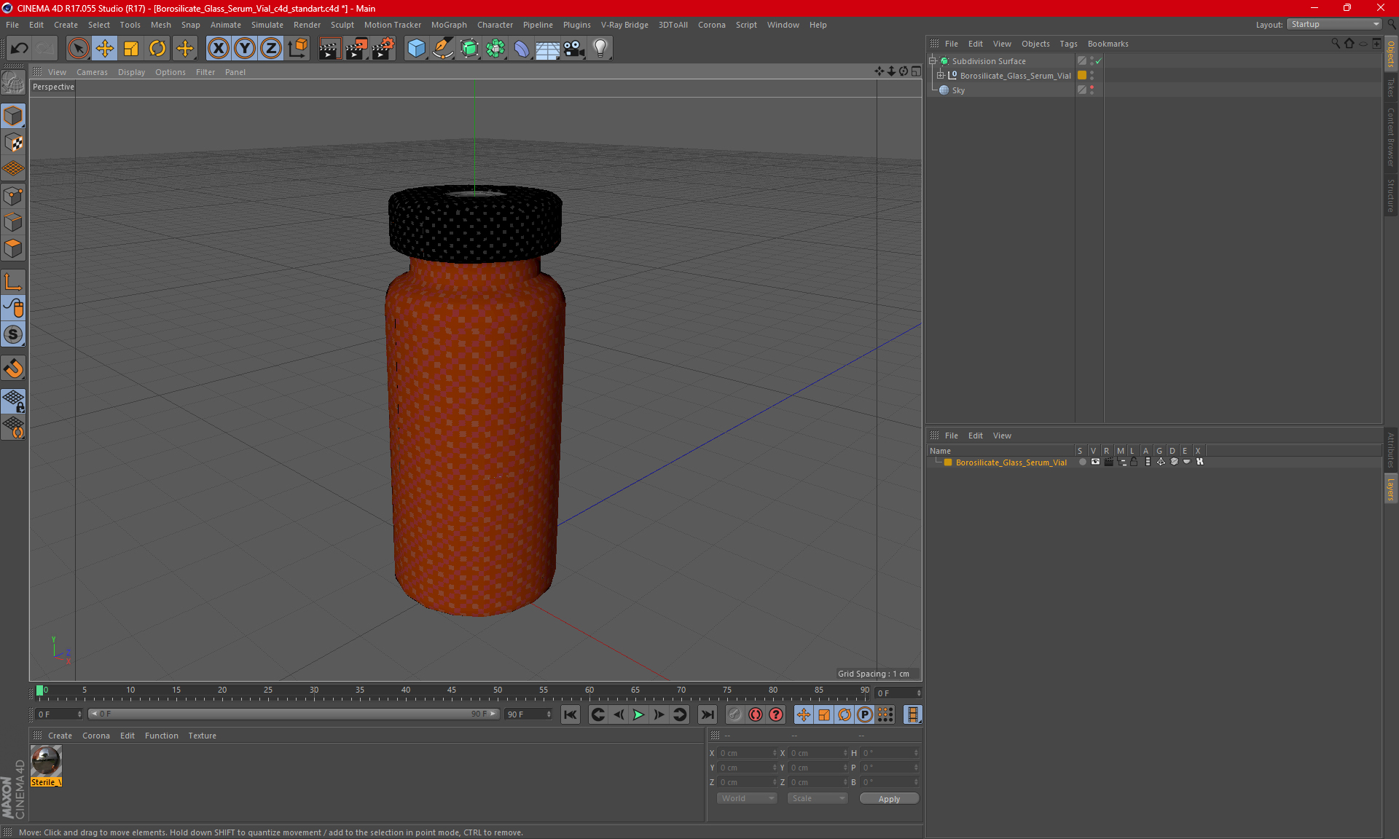The width and height of the screenshot is (1399, 839).
Task: Switch to Layers tab on right sidebar
Action: (1390, 489)
